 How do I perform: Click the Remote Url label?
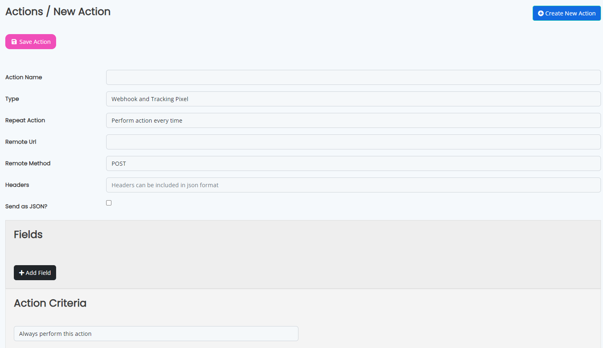click(21, 142)
